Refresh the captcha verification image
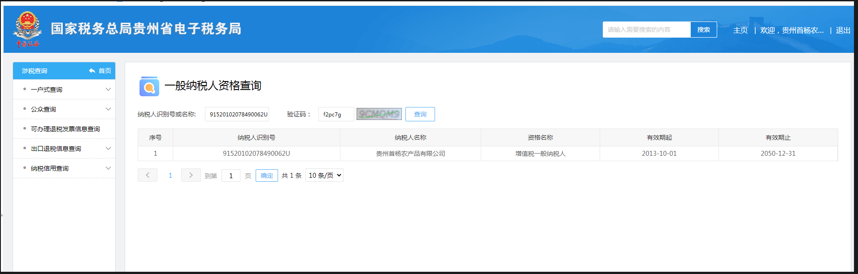This screenshot has height=274, width=858. tap(379, 114)
